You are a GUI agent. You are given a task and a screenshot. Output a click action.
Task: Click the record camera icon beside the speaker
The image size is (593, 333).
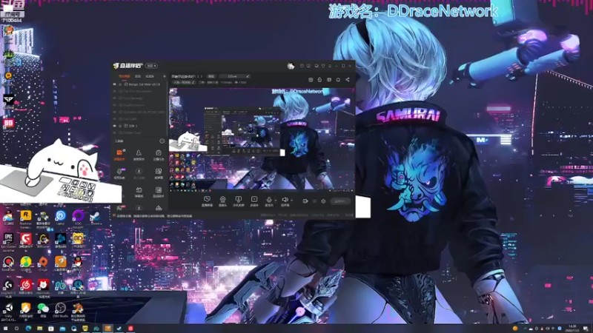(305, 201)
